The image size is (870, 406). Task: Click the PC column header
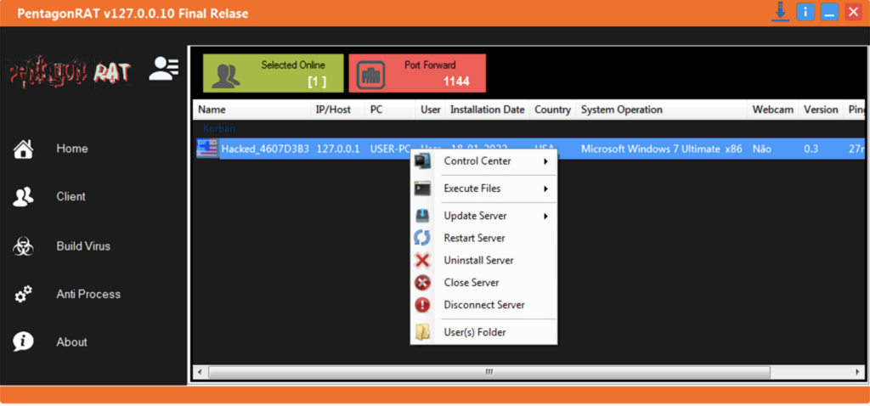coord(390,110)
